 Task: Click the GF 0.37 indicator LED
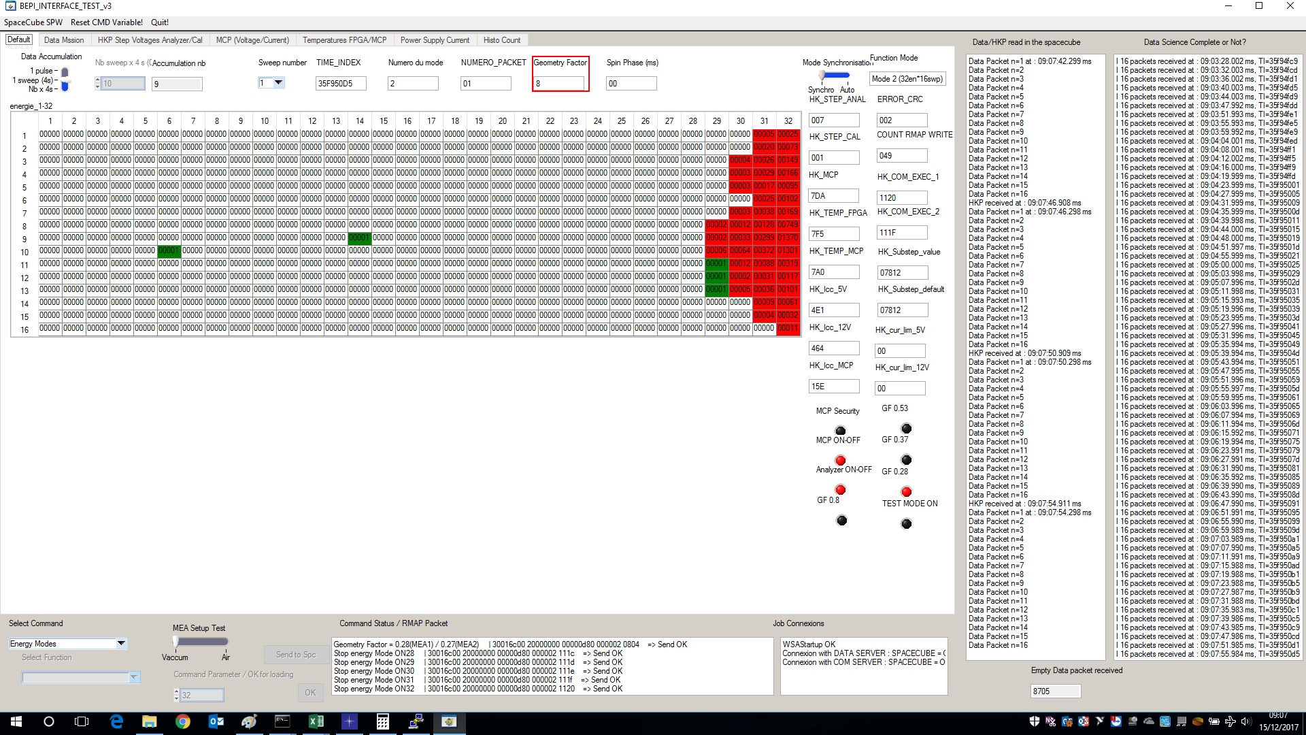point(906,460)
